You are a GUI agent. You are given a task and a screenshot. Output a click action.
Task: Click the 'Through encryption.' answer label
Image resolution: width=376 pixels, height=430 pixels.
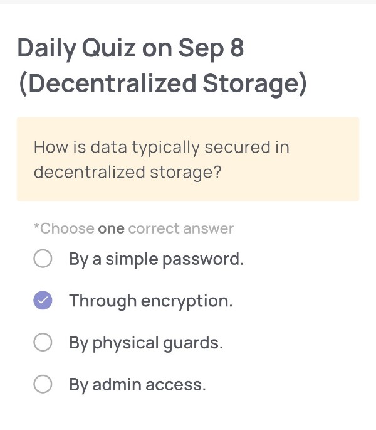click(x=150, y=301)
